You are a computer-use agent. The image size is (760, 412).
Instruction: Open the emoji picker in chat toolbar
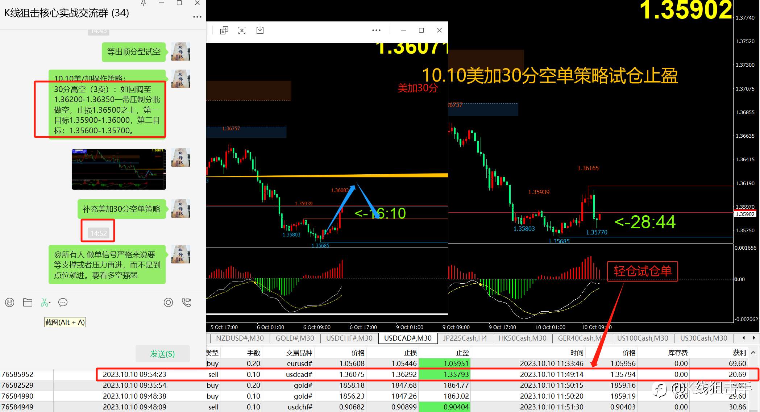(9, 302)
